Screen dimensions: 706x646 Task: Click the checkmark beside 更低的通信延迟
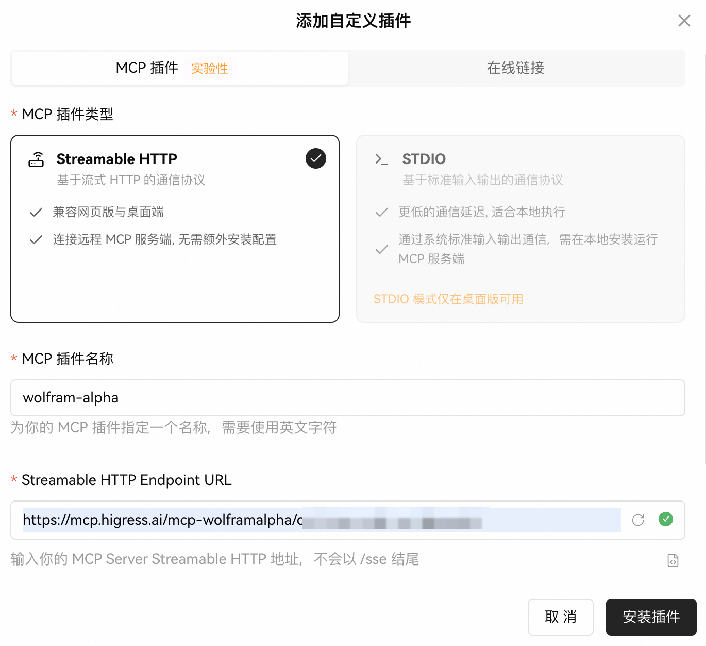point(382,213)
